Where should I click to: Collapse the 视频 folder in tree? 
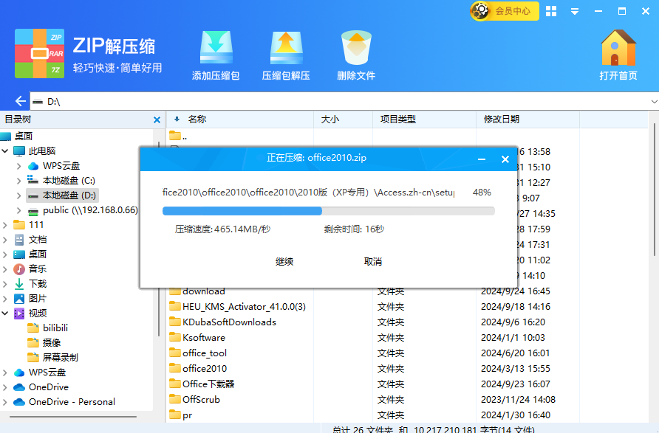[6, 314]
